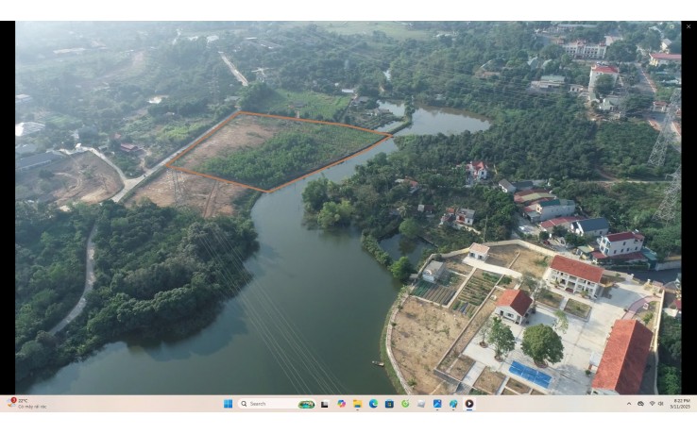Screen dimensions: 697x434
Task: Open the green circular app icon
Action: coord(405,404)
